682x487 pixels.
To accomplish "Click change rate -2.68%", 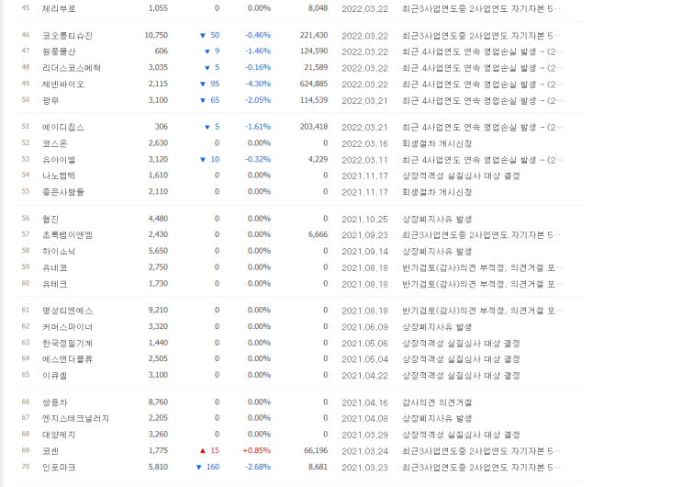I will tap(258, 467).
